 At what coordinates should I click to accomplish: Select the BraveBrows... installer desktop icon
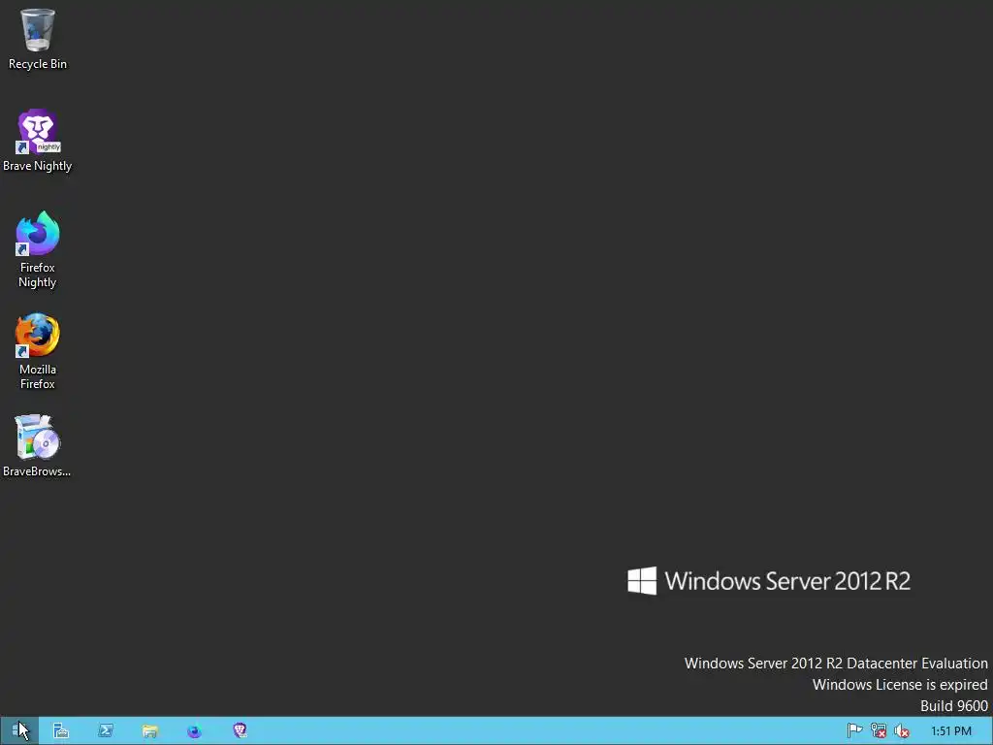[x=38, y=446]
